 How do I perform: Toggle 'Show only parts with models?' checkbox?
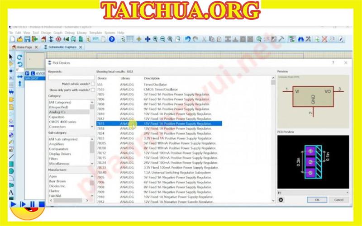click(x=92, y=90)
